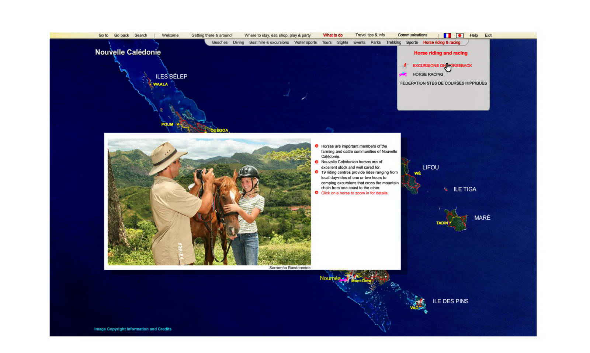Click the ILES BÉLEP map label
Screen dimensions: 590x353
tap(171, 77)
